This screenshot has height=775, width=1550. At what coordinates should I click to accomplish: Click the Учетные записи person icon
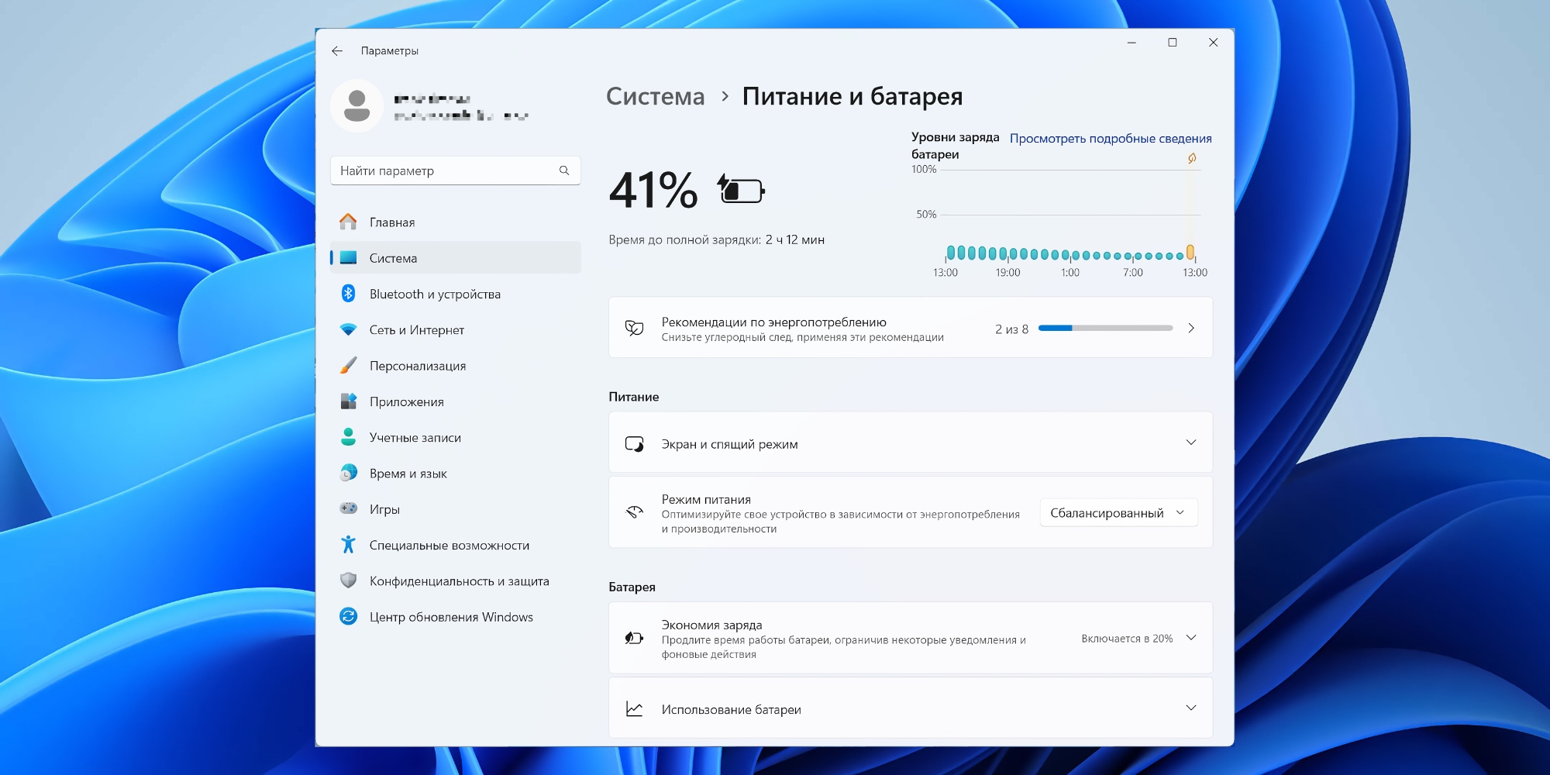pyautogui.click(x=348, y=437)
